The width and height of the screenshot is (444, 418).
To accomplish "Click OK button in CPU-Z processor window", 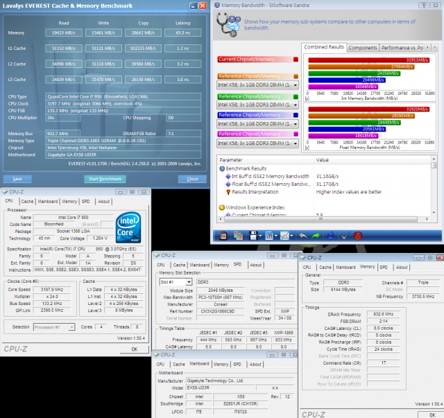I will click(134, 349).
